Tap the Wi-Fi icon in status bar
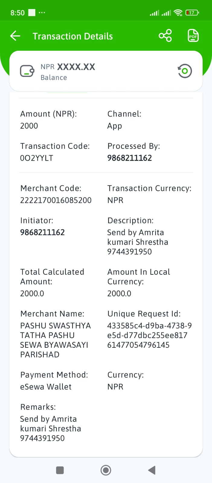The height and width of the screenshot is (483, 212). (x=178, y=13)
